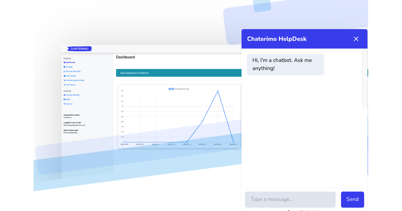Click the Sign Out arrow icon
The image size is (402, 211).
[x=64, y=104]
